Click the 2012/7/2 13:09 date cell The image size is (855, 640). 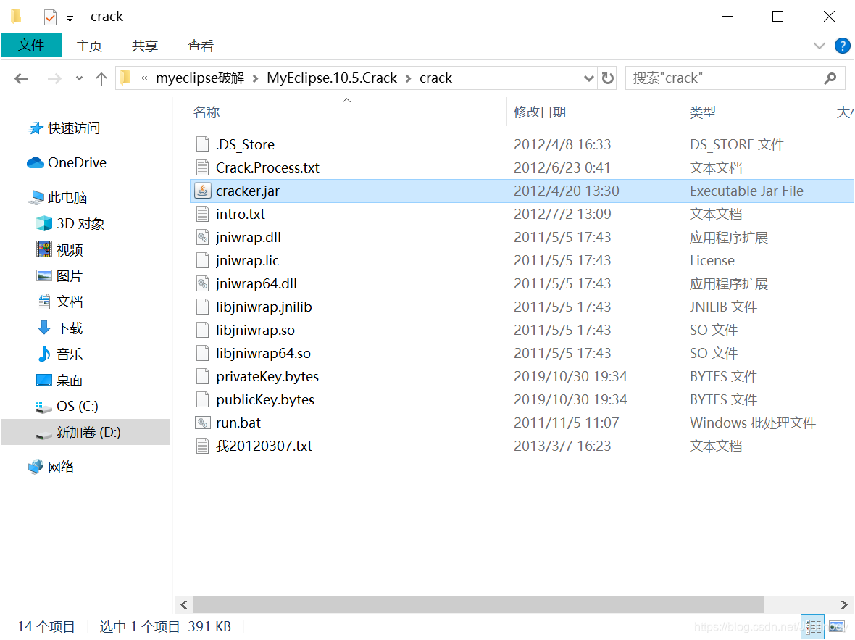[x=562, y=214]
